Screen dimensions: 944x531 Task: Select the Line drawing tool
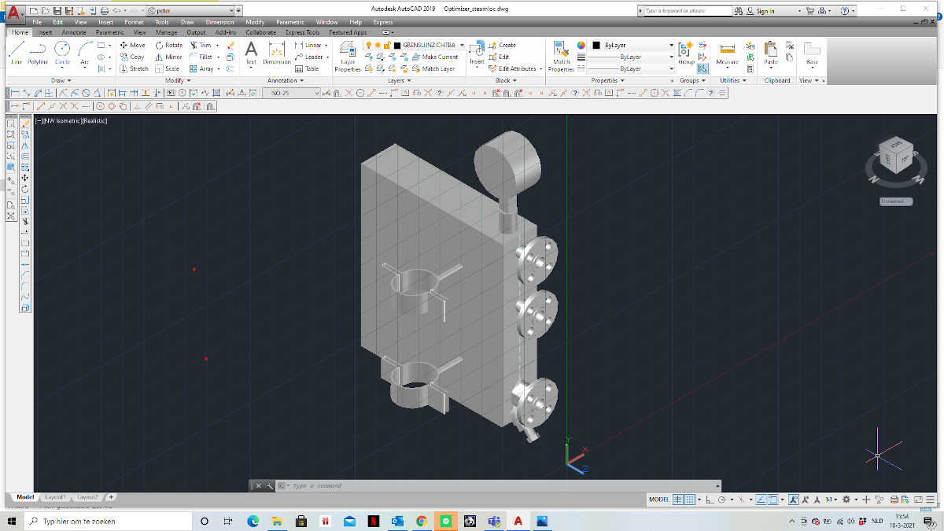16,52
